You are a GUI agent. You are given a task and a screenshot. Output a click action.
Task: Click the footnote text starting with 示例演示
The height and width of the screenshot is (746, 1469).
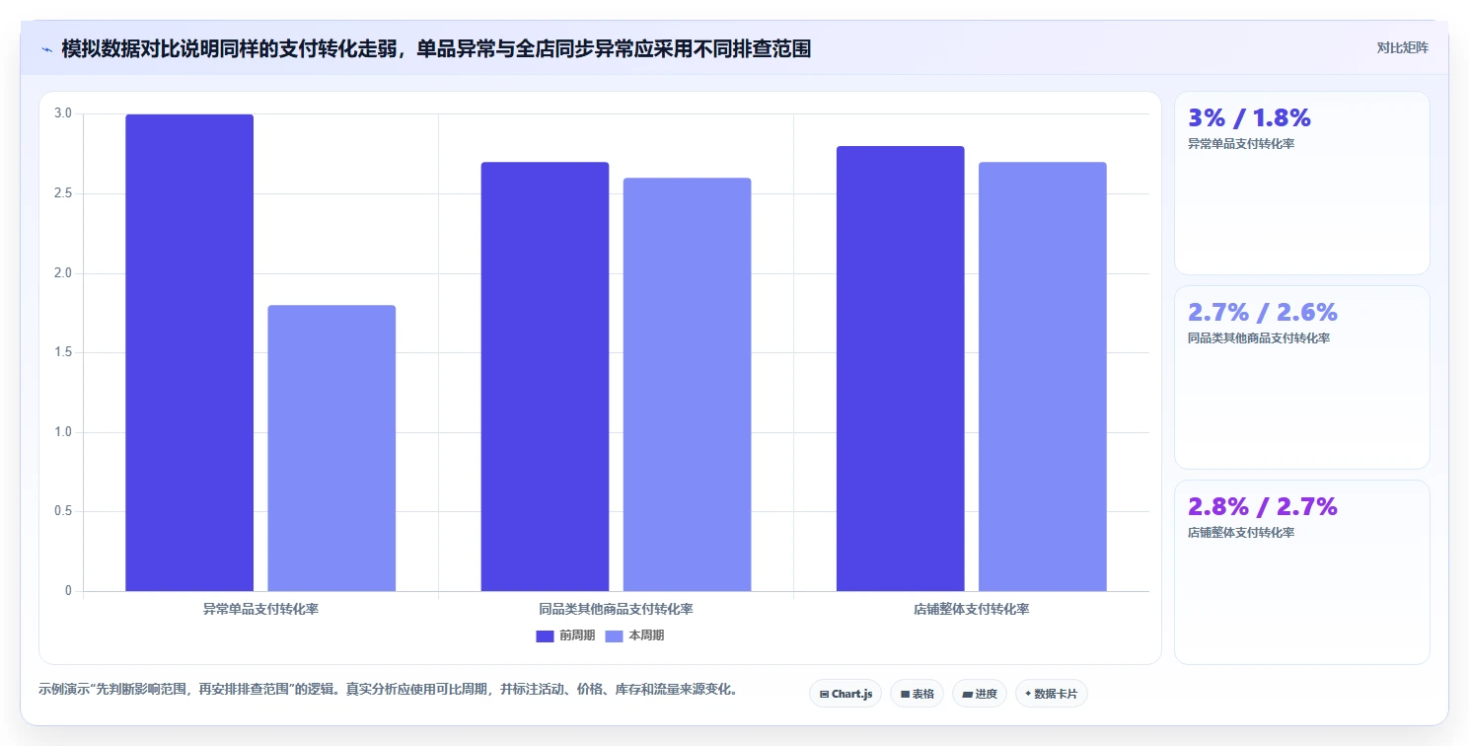tap(388, 689)
